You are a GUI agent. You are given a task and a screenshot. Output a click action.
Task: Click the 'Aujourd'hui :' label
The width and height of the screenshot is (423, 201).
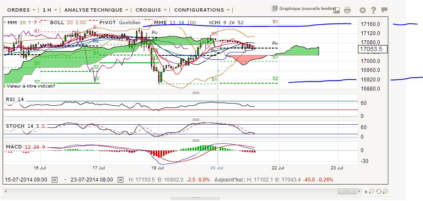pyautogui.click(x=230, y=179)
